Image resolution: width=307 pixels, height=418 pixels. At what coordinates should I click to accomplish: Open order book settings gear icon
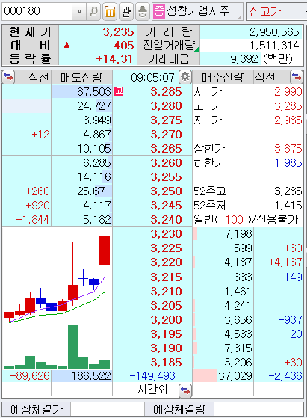[185, 77]
